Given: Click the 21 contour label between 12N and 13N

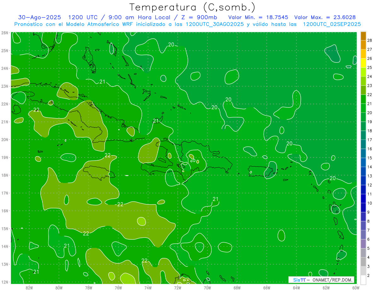Looking at the screenshot, I should click(x=36, y=272).
